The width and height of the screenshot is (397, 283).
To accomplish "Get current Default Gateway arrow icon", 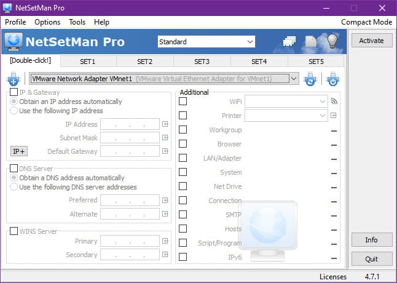I will pos(165,151).
